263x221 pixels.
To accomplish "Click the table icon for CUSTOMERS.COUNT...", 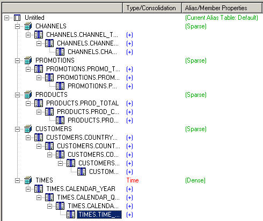I will coord(49,146).
